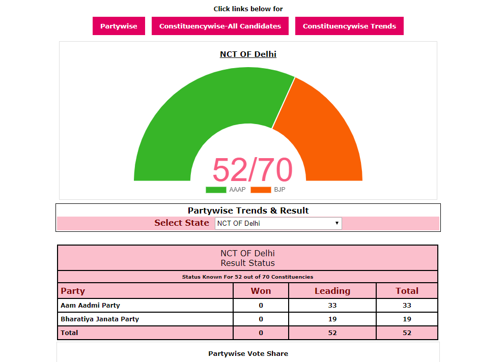Image resolution: width=477 pixels, height=362 pixels.
Task: Click the 52/70 seat count text
Action: (x=252, y=170)
